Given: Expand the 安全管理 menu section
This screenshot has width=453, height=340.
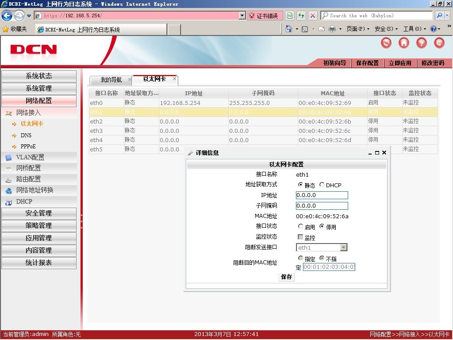Looking at the screenshot, I should [39, 213].
